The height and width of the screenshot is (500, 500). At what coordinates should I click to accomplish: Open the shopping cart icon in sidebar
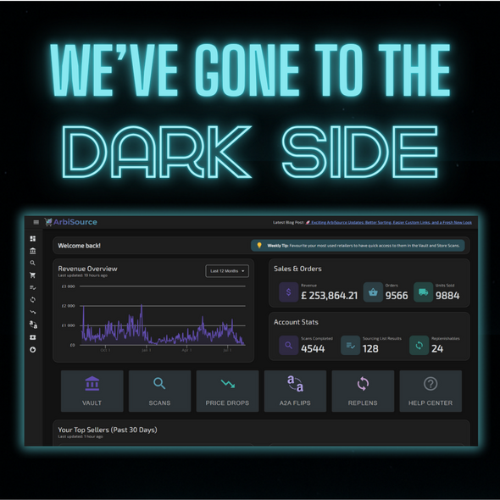click(32, 275)
